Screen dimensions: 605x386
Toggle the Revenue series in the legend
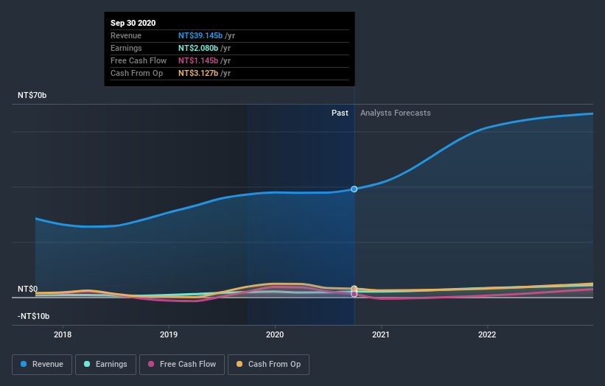[42, 365]
